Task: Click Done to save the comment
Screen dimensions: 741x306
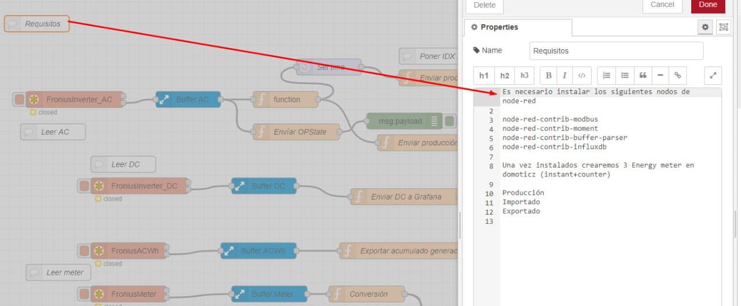Action: pyautogui.click(x=707, y=5)
